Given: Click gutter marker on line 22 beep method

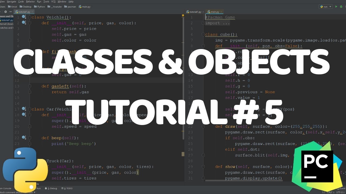Looking at the screenshot, I should (x=24, y=138).
